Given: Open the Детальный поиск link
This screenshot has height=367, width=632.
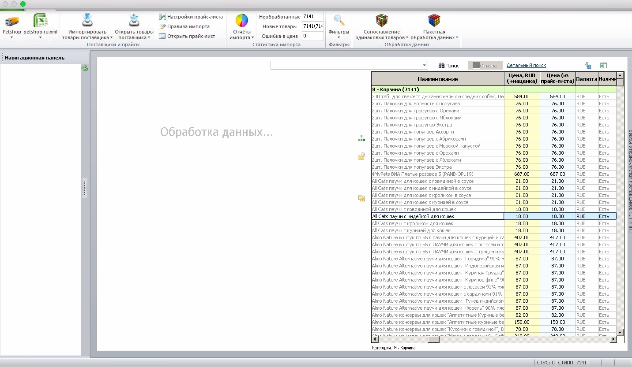Looking at the screenshot, I should pos(526,65).
